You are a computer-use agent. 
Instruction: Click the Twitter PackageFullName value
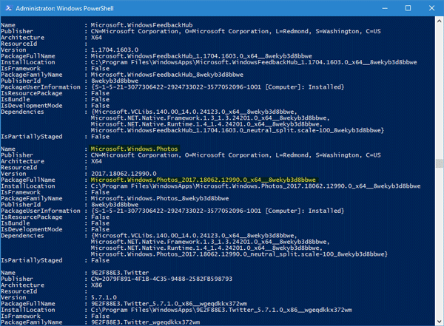[x=169, y=304]
